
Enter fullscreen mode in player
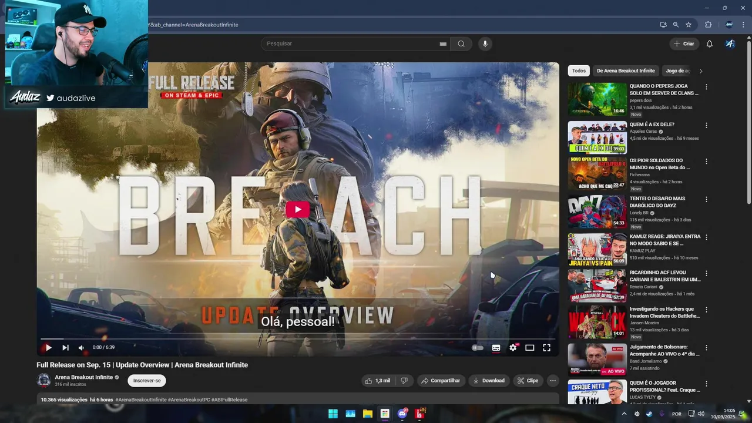(546, 348)
